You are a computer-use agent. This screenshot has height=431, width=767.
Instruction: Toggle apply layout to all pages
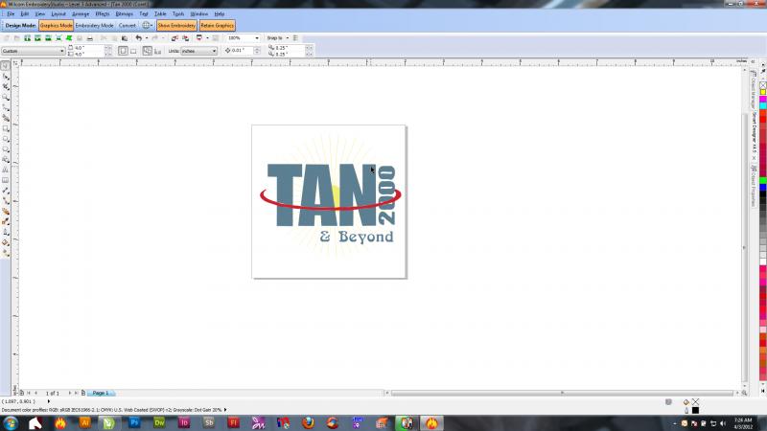pos(148,51)
